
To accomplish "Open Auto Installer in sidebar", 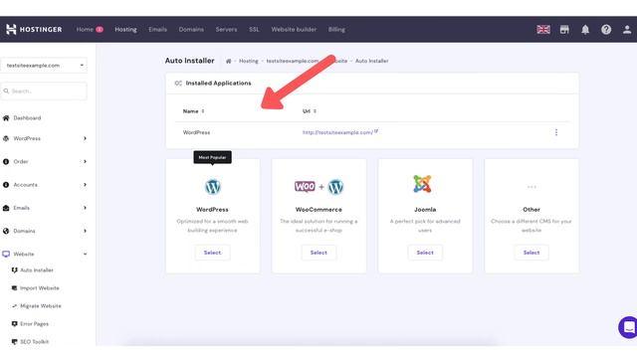I will point(37,270).
